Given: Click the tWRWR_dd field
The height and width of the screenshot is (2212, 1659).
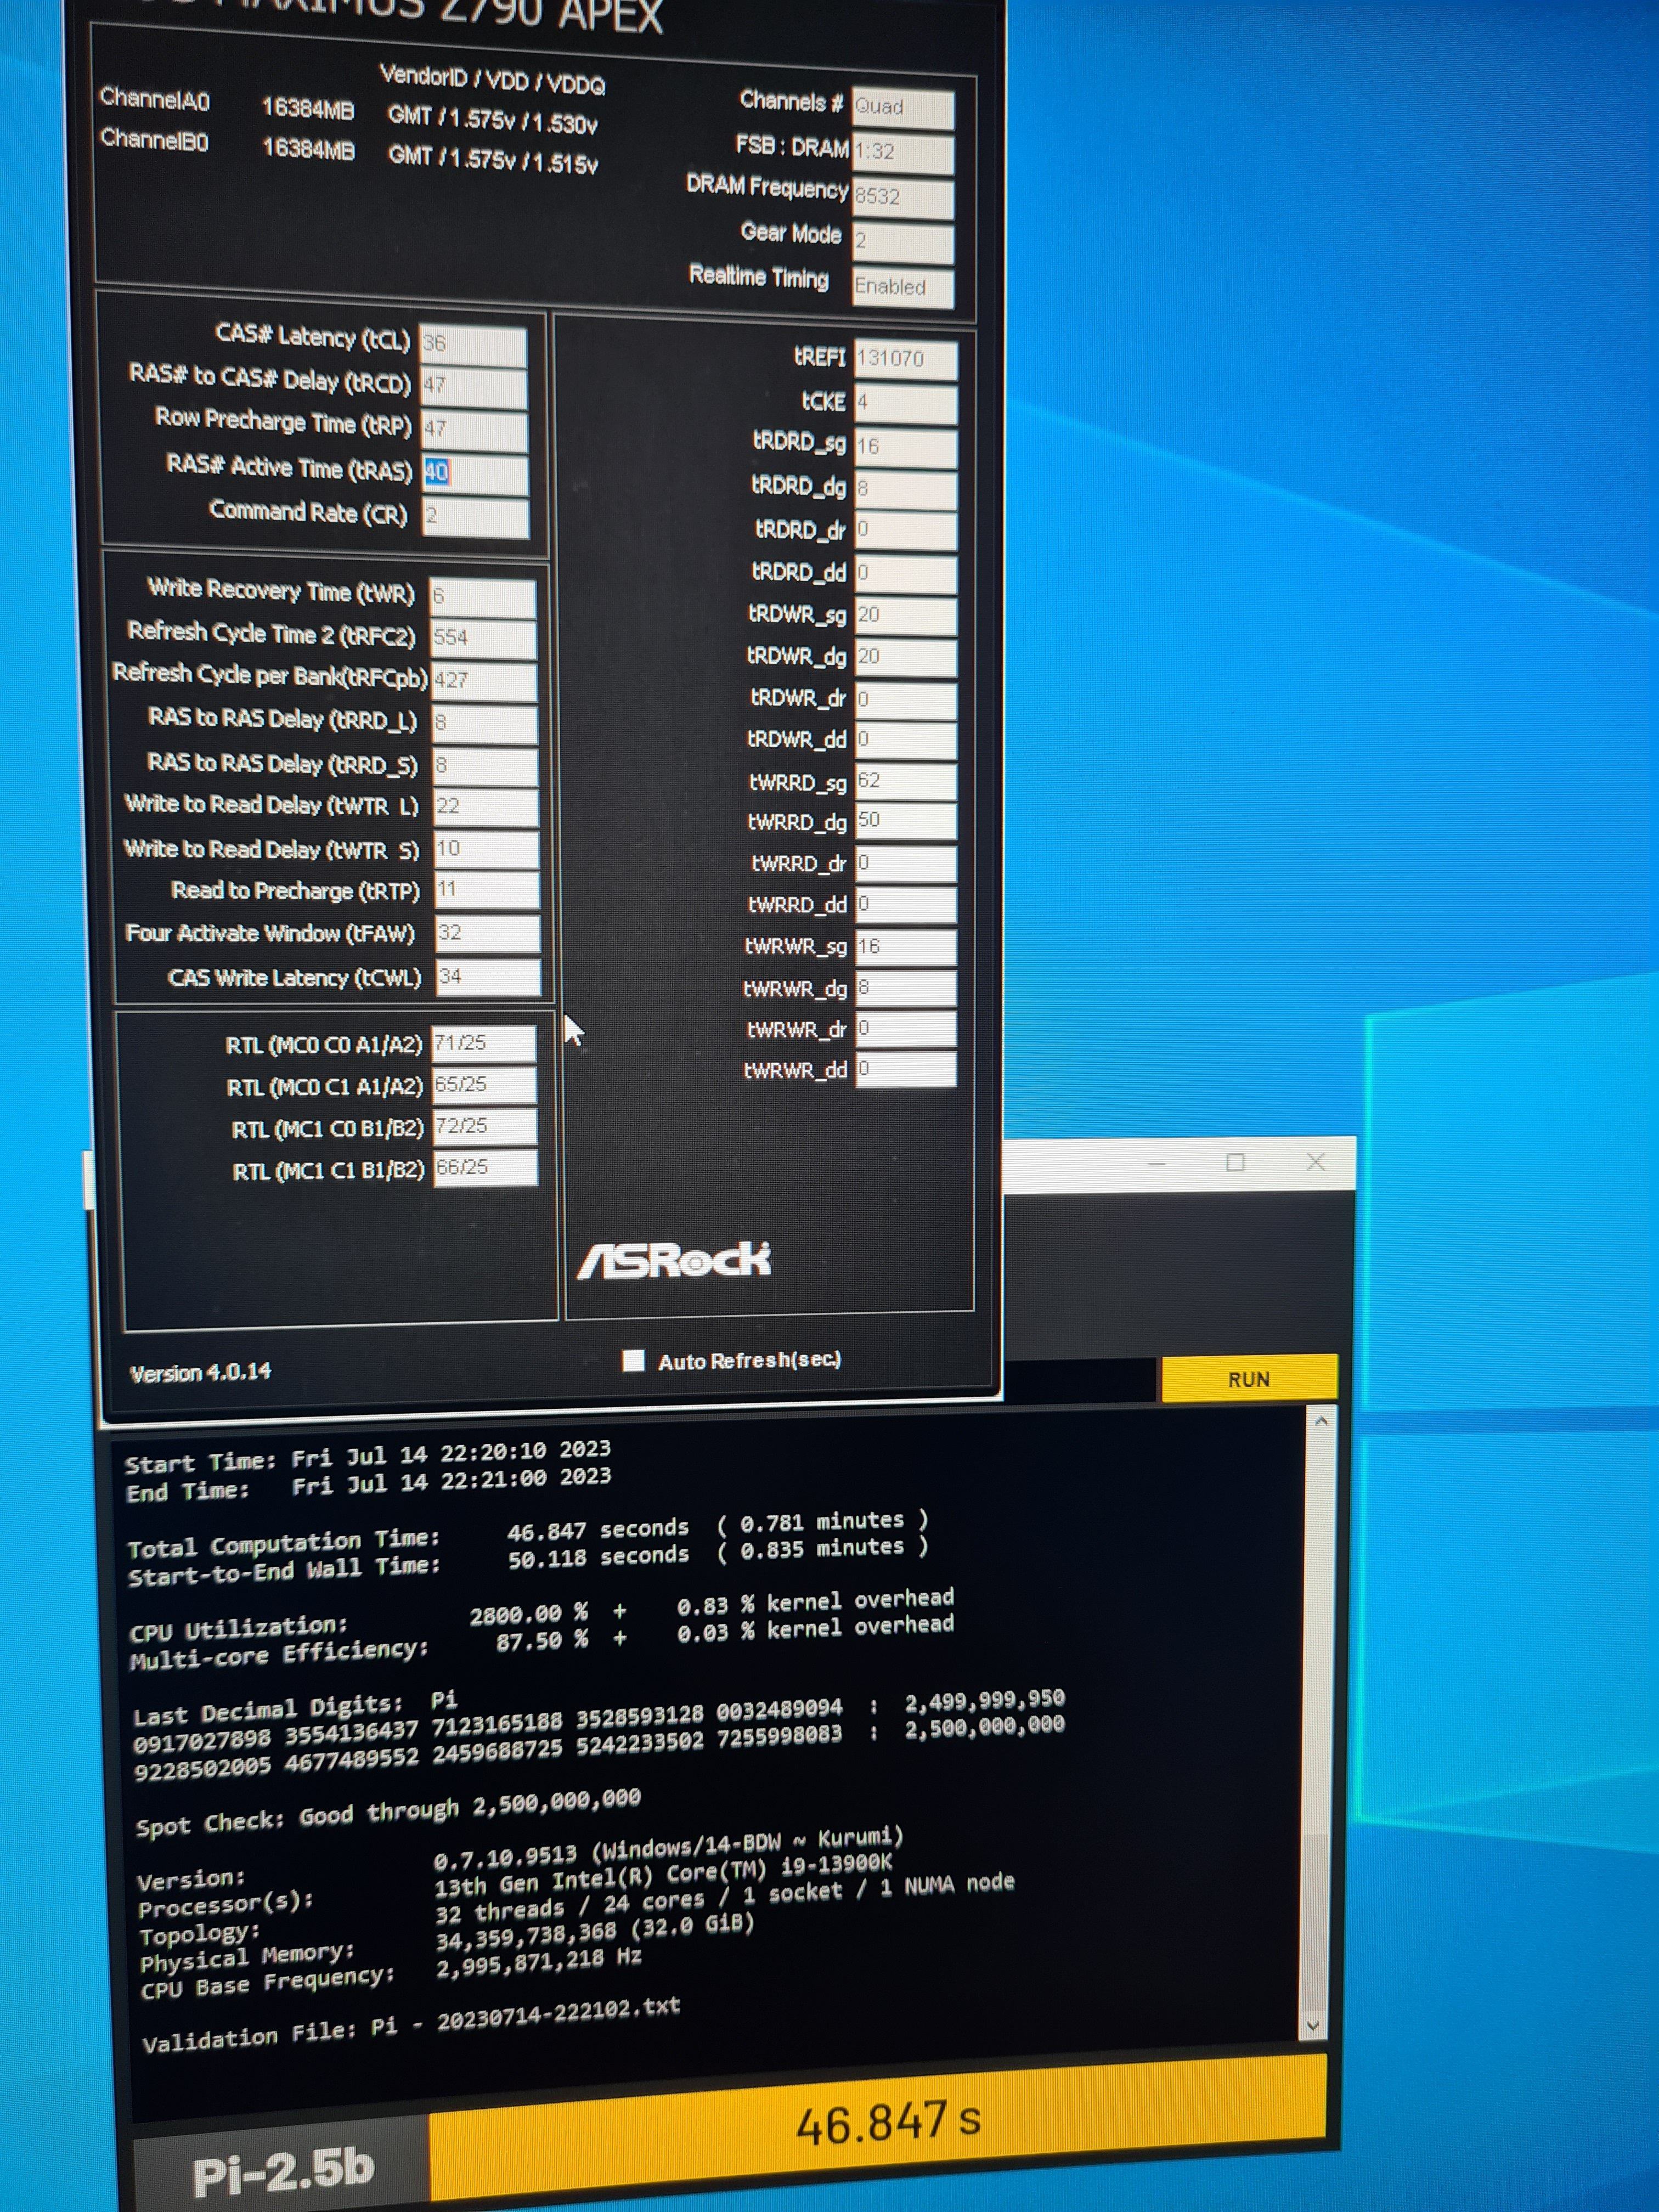Looking at the screenshot, I should (905, 1070).
